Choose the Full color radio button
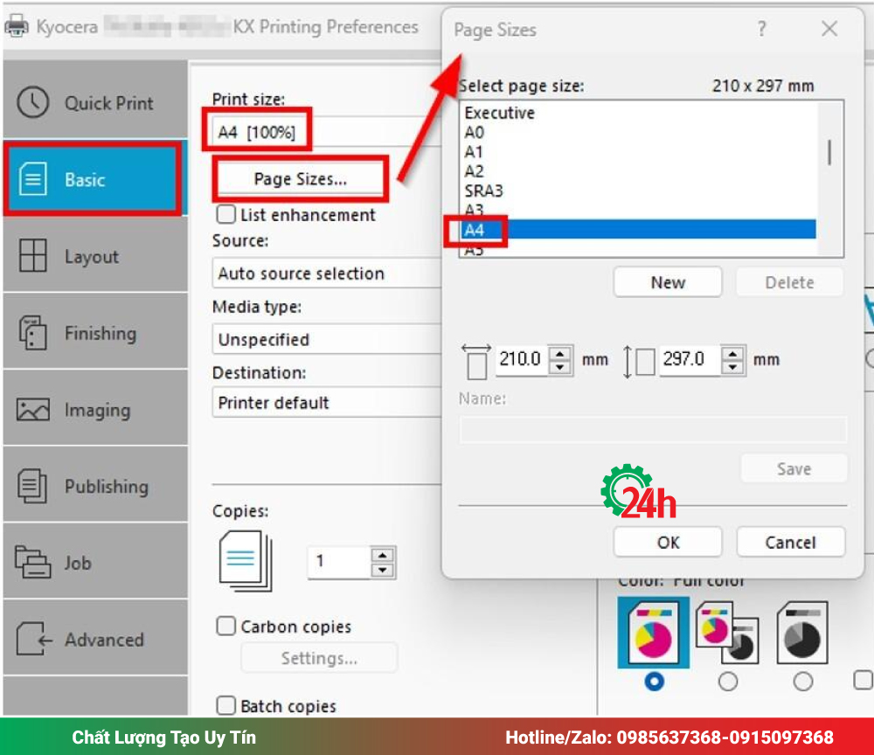874x755 pixels. (654, 681)
